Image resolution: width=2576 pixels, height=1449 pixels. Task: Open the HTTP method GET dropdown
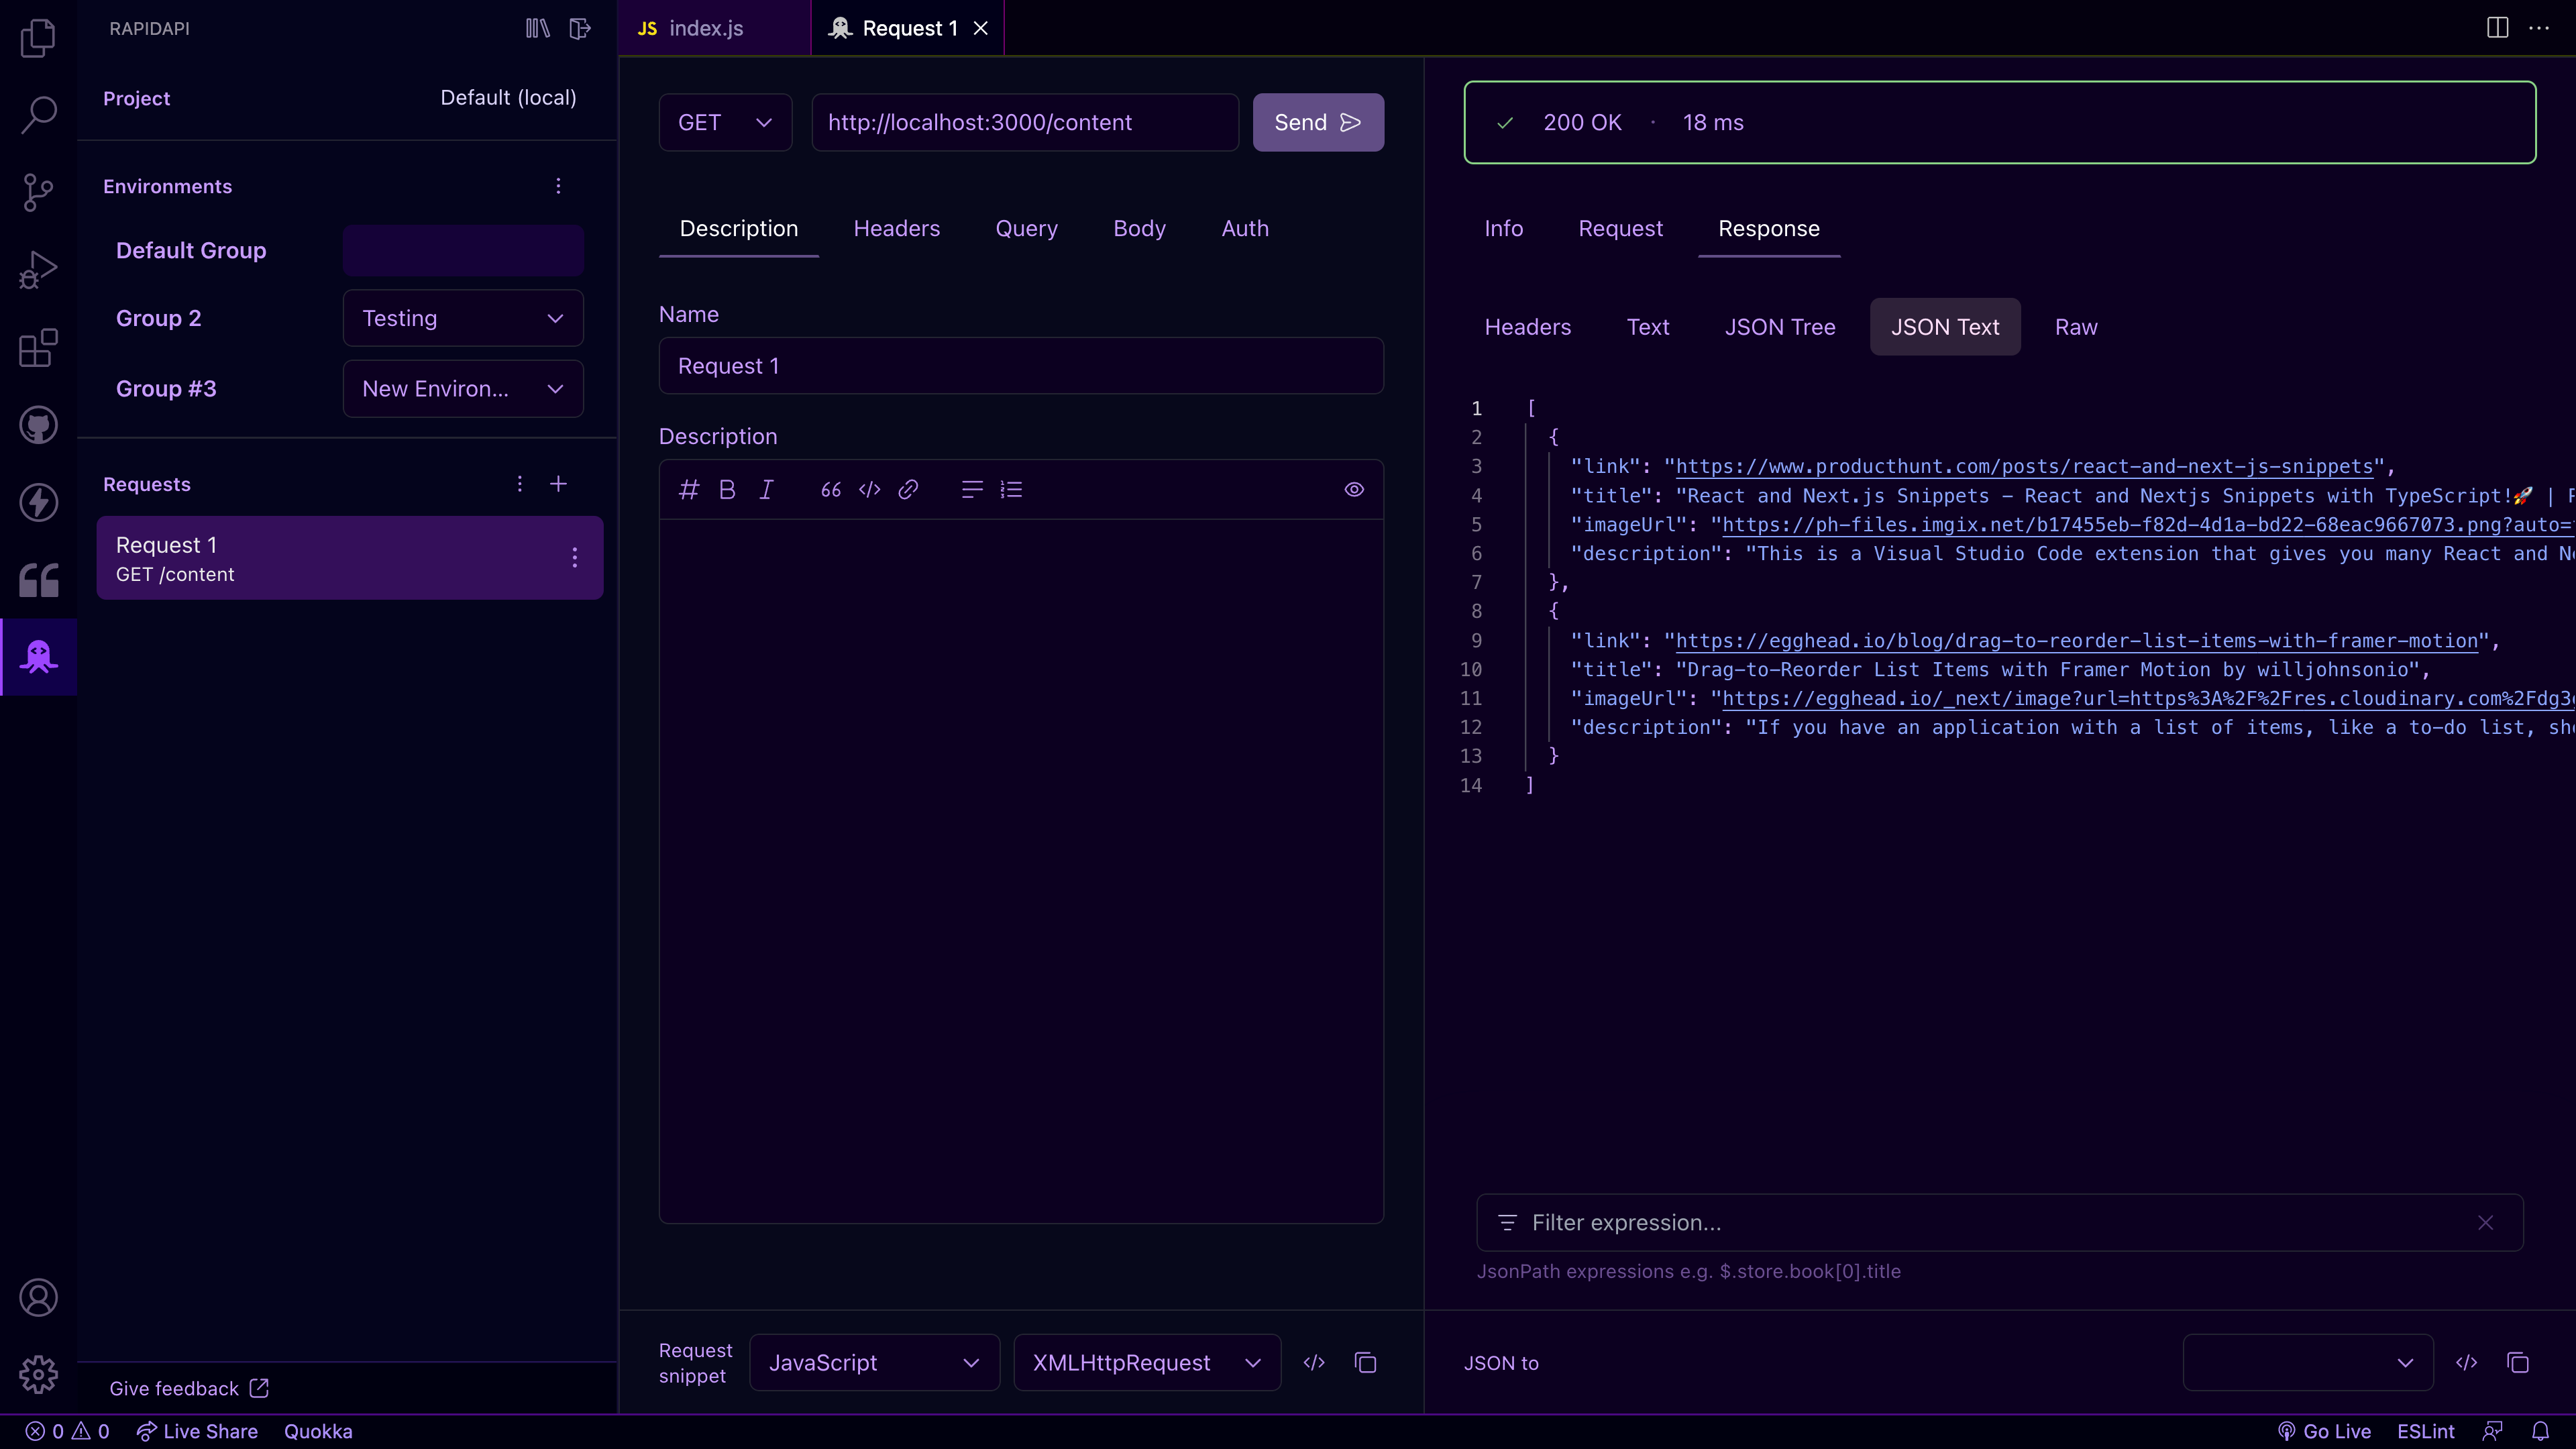click(x=725, y=123)
